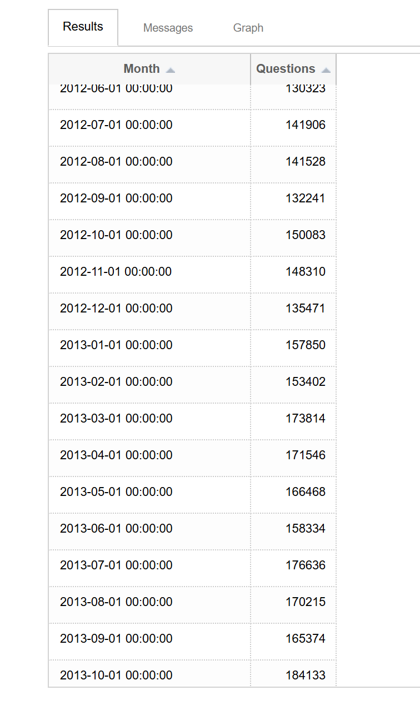Screen dimensions: 420x710
Task: Click the 176636 questions value
Action: tap(306, 565)
